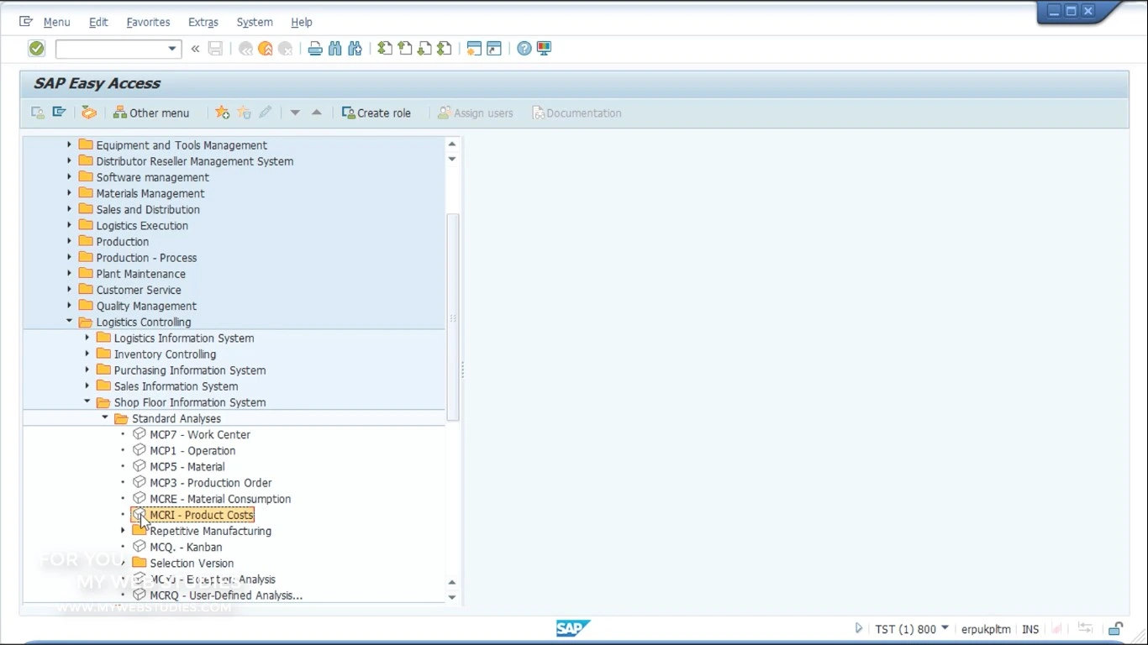Screen dimensions: 1148x645
Task: Click the tree scrollbar up arrow
Action: (x=452, y=144)
